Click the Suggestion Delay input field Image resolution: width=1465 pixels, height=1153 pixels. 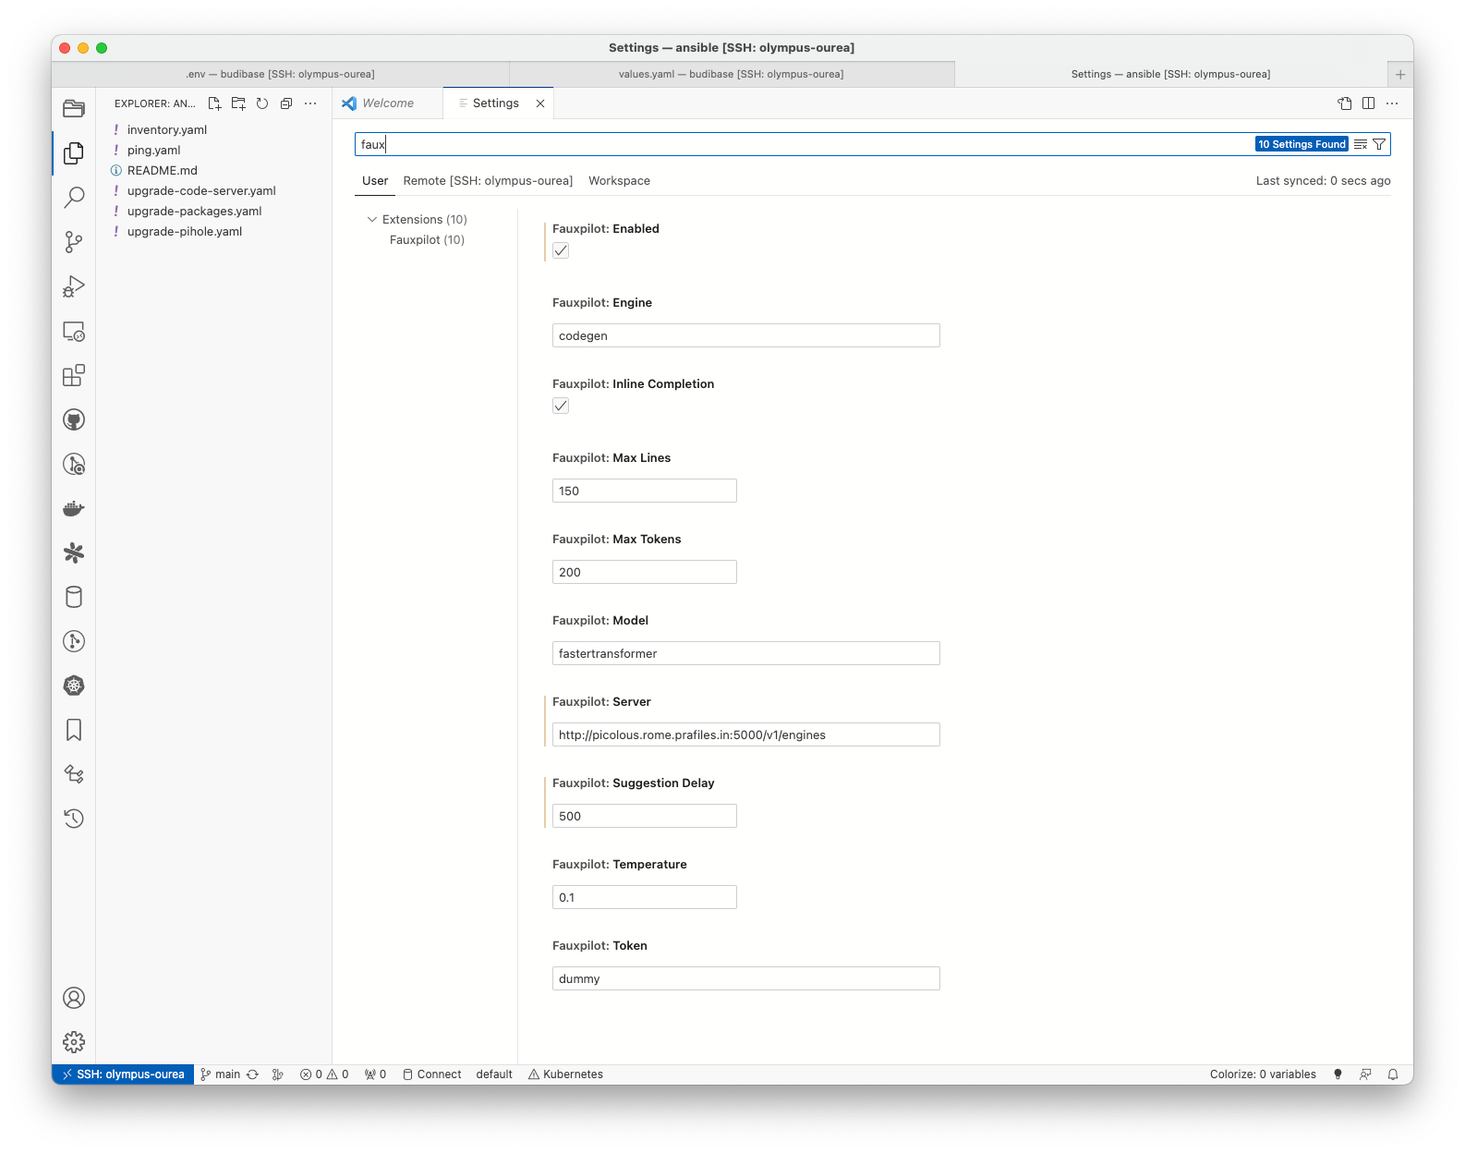coord(645,816)
